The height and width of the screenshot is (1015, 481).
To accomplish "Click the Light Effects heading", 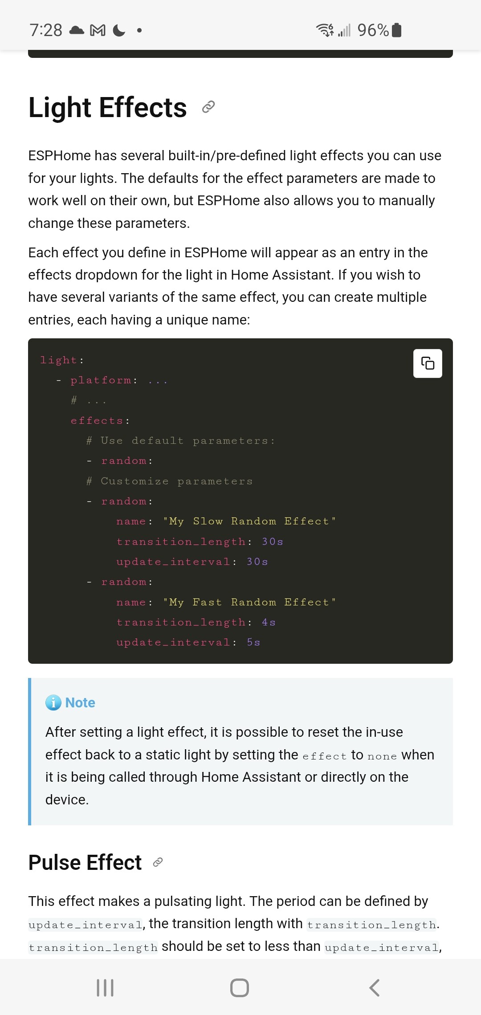I will click(107, 107).
